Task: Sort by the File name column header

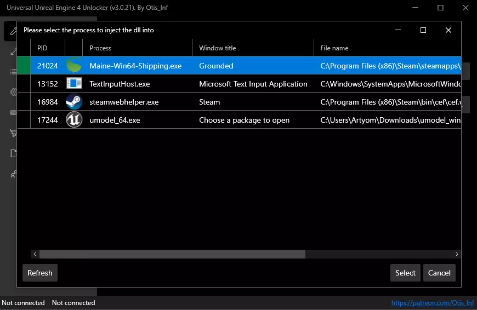Action: click(x=388, y=48)
